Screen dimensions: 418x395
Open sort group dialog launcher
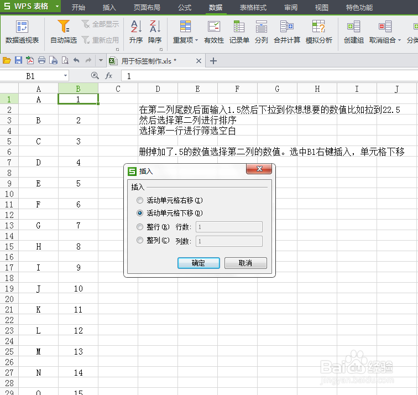pyautogui.click(x=161, y=49)
